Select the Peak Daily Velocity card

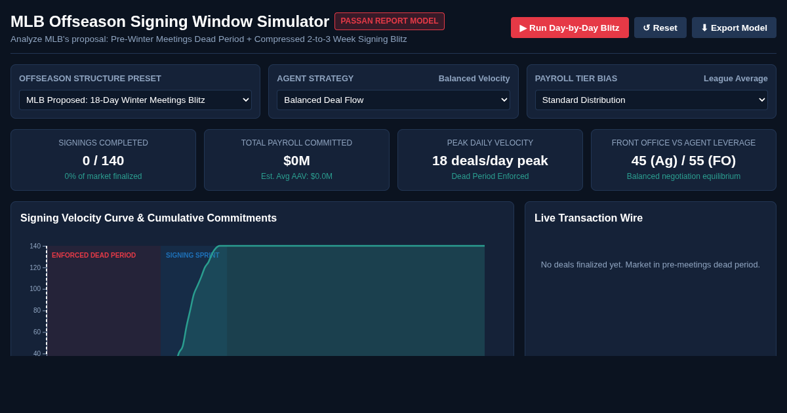490,160
